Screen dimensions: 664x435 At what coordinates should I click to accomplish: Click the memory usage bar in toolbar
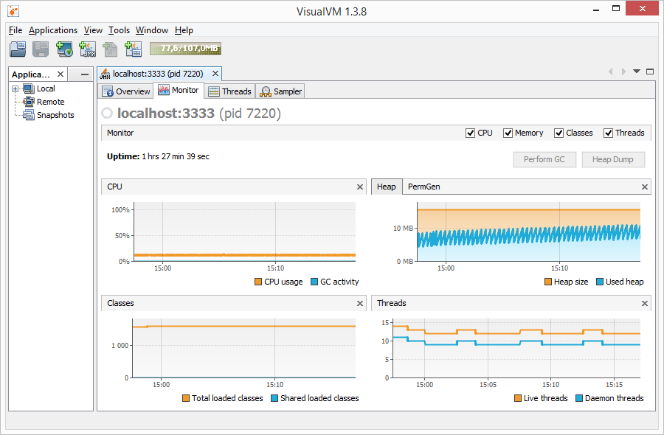(185, 49)
